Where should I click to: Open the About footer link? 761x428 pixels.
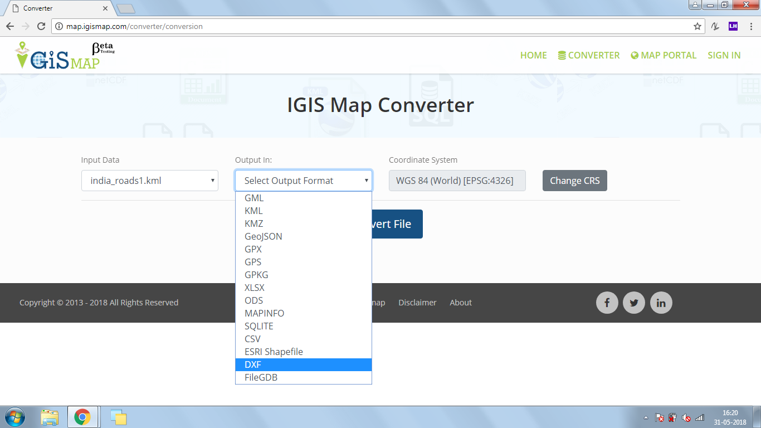[461, 303]
